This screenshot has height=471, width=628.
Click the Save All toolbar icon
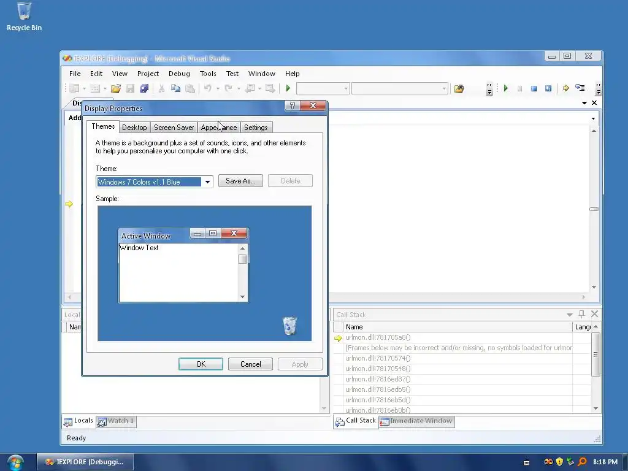(x=144, y=88)
